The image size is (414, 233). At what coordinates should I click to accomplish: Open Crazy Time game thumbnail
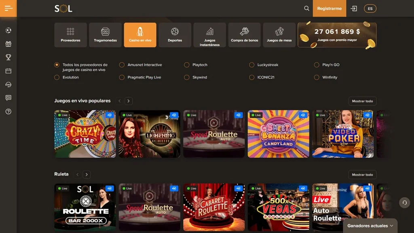[x=85, y=134]
